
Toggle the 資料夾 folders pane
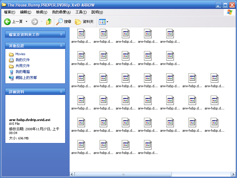click(x=84, y=22)
